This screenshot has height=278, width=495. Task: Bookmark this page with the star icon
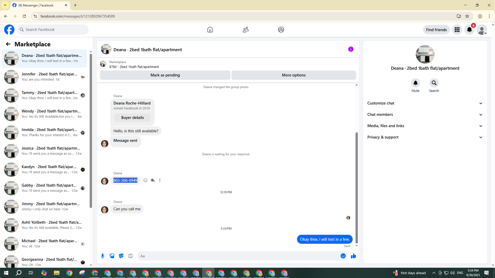click(x=467, y=16)
